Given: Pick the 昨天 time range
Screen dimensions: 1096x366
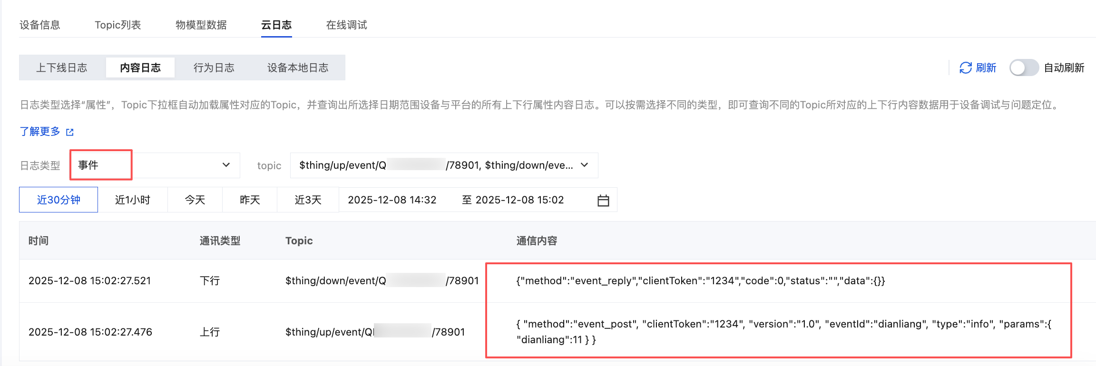Looking at the screenshot, I should pyautogui.click(x=250, y=200).
